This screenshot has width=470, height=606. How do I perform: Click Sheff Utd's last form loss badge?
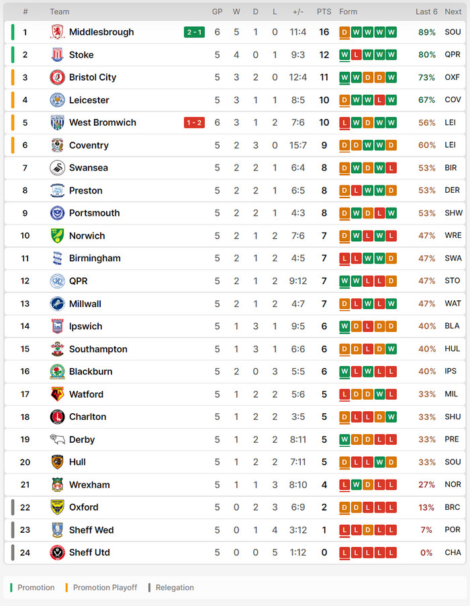point(391,552)
